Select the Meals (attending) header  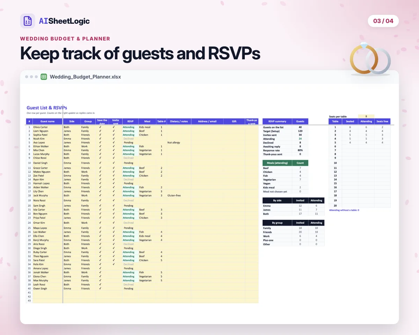[x=277, y=163]
